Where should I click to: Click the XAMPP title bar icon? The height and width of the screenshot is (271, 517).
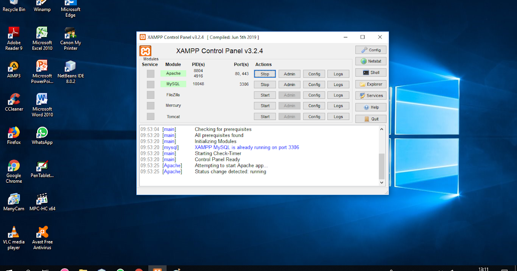coord(142,37)
